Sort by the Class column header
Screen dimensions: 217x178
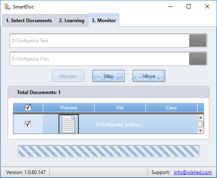pos(171,107)
